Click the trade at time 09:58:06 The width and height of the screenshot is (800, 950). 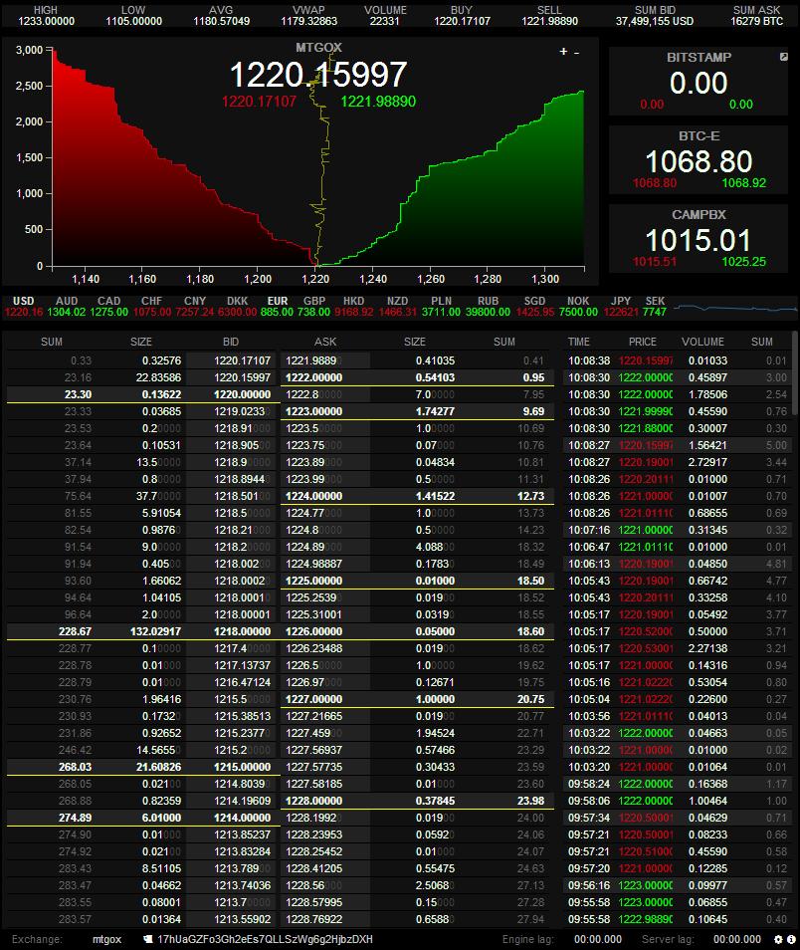[677, 801]
